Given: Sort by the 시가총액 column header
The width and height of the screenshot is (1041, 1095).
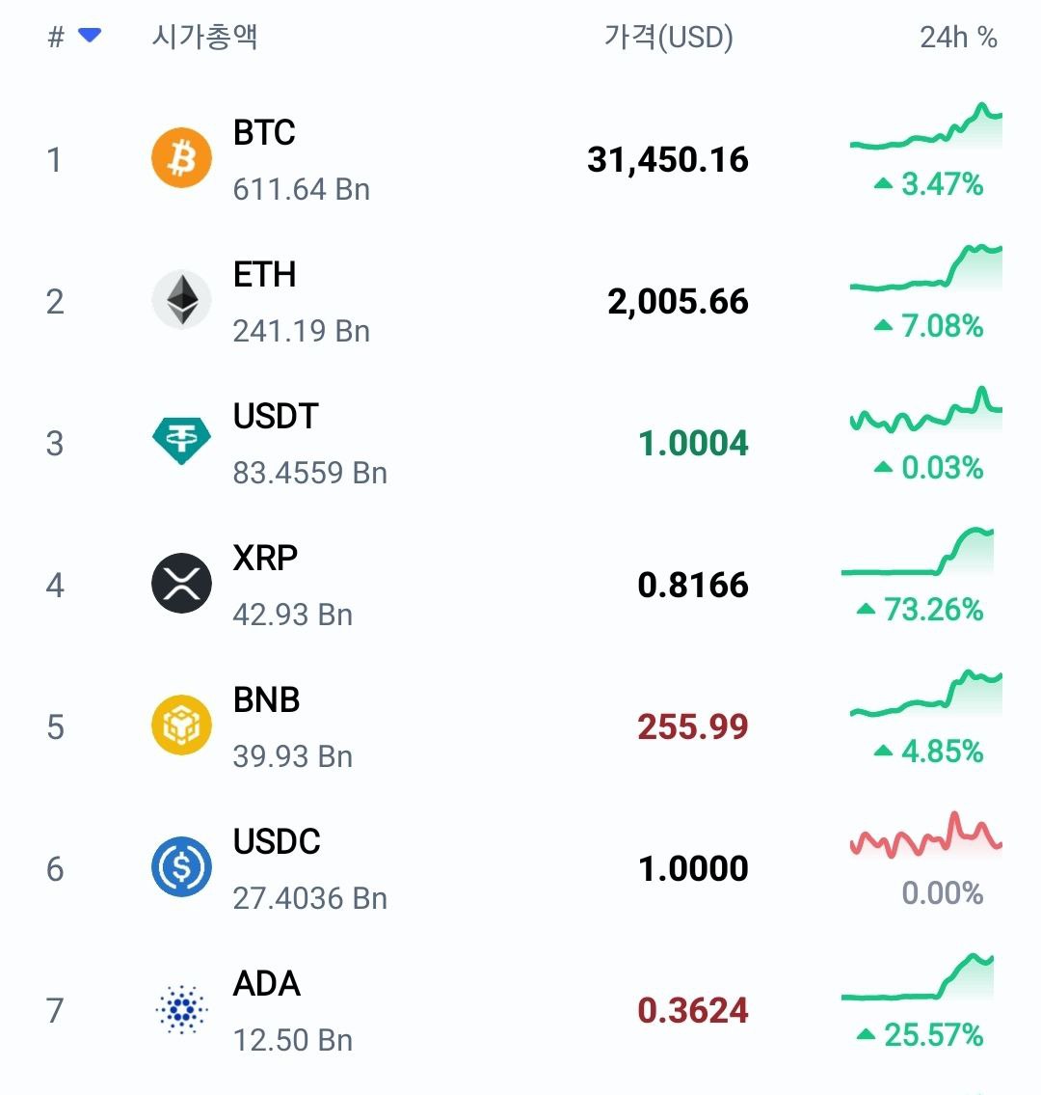Looking at the screenshot, I should click(204, 37).
